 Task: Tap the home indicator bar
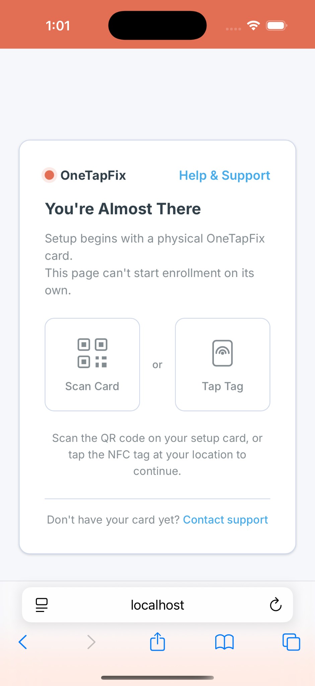[x=157, y=677]
